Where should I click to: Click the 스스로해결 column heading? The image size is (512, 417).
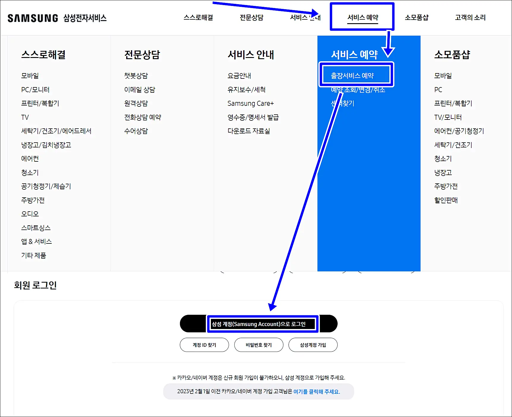tap(43, 55)
